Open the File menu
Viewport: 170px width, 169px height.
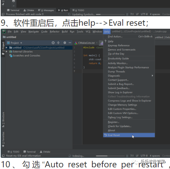pos(9,32)
